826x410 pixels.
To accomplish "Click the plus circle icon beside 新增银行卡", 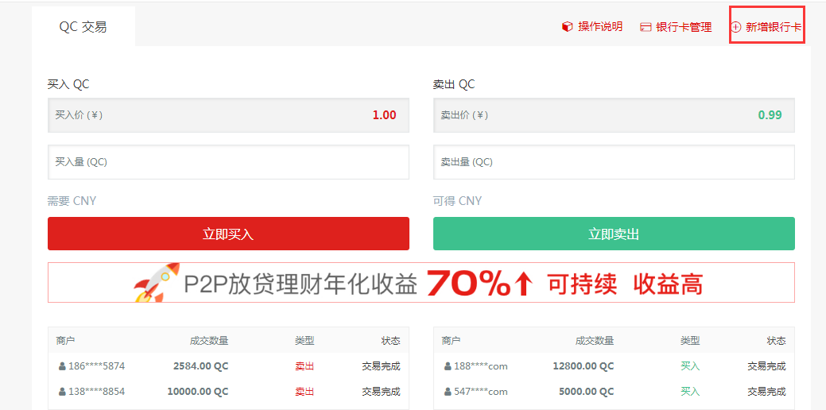I will click(x=736, y=27).
